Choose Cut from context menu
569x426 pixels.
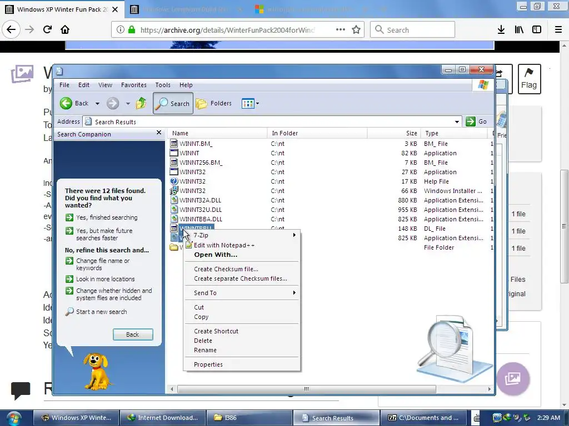[x=241, y=307]
